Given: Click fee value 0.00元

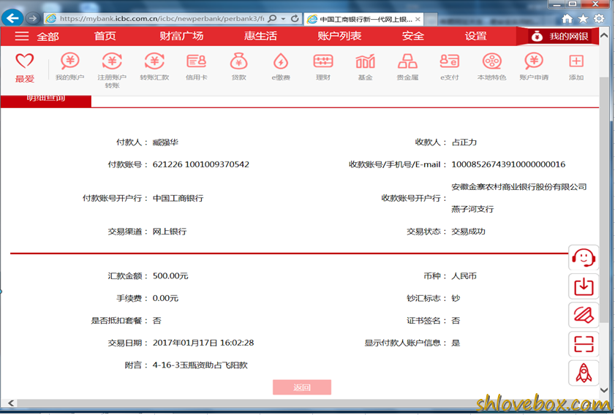Looking at the screenshot, I should click(x=165, y=298).
